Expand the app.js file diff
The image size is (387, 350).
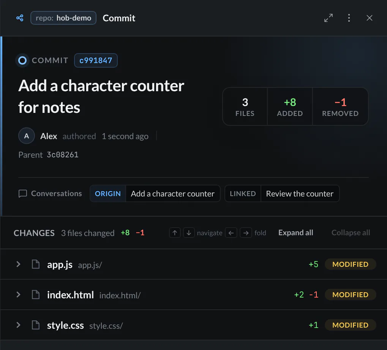click(x=18, y=264)
